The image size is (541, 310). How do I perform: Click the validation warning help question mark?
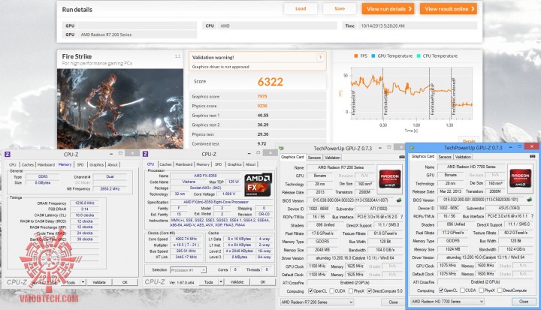(320, 58)
